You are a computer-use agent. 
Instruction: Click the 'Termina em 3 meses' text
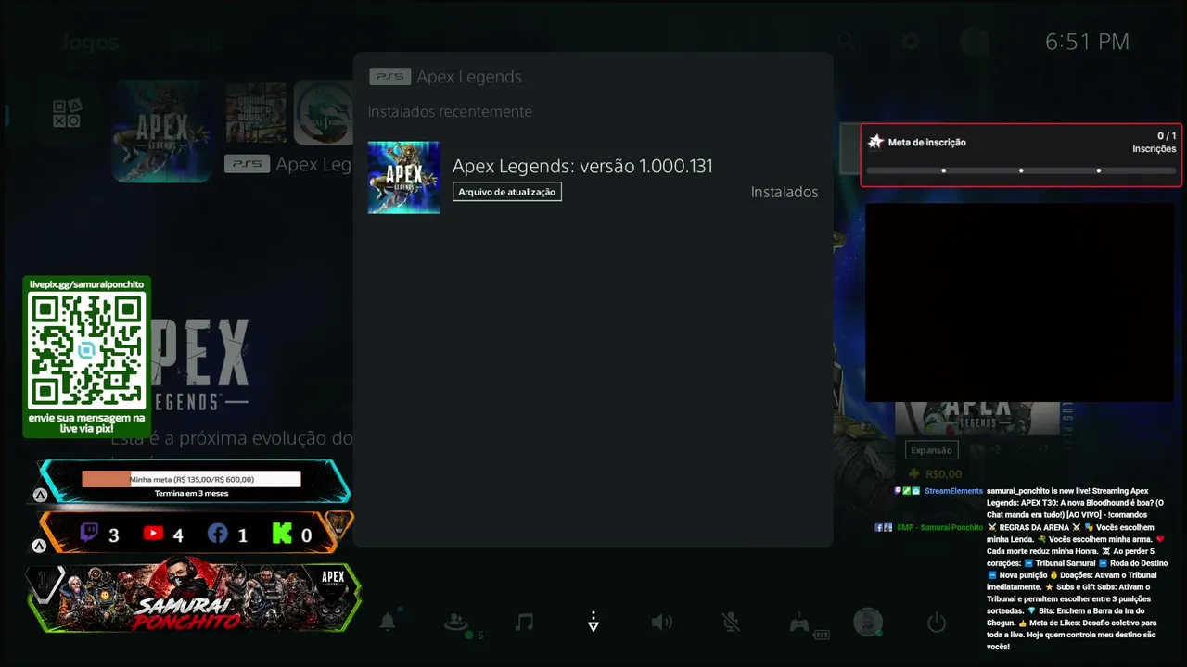click(191, 494)
